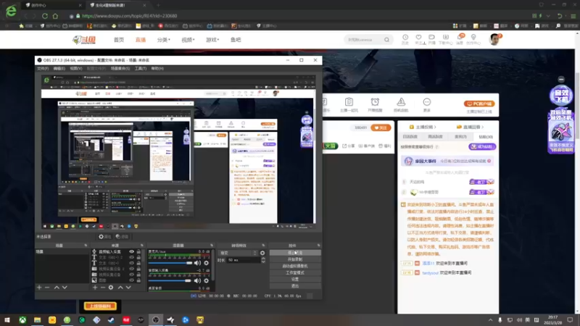Viewport: 580px width, 326px height.
Task: Open Douyu messages icon with badge
Action: pos(460,39)
